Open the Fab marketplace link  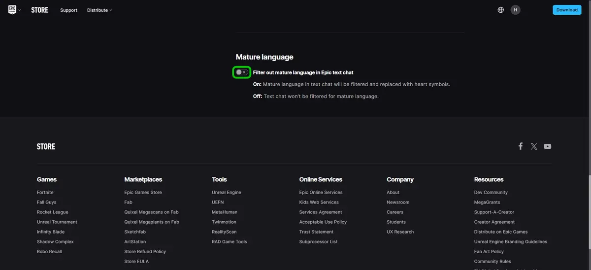click(128, 202)
